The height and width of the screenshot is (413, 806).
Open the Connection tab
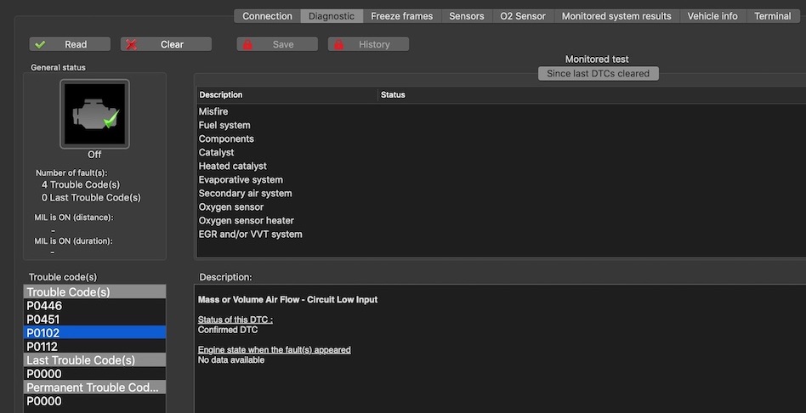(267, 16)
